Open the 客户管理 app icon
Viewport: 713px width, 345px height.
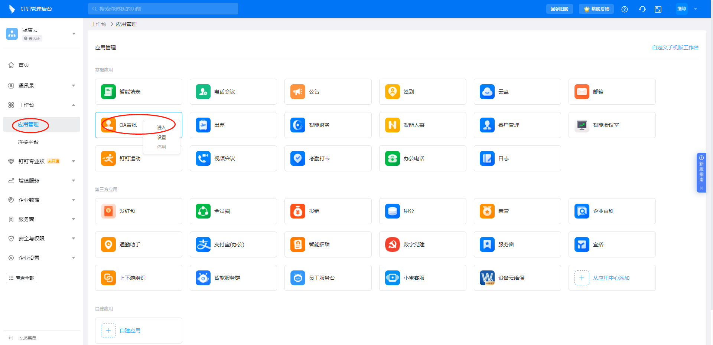(487, 125)
